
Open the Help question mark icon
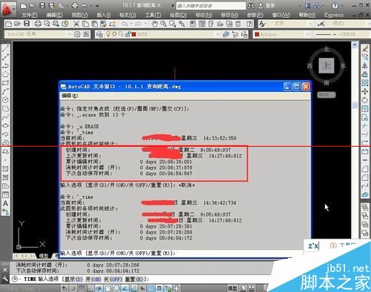point(335,6)
